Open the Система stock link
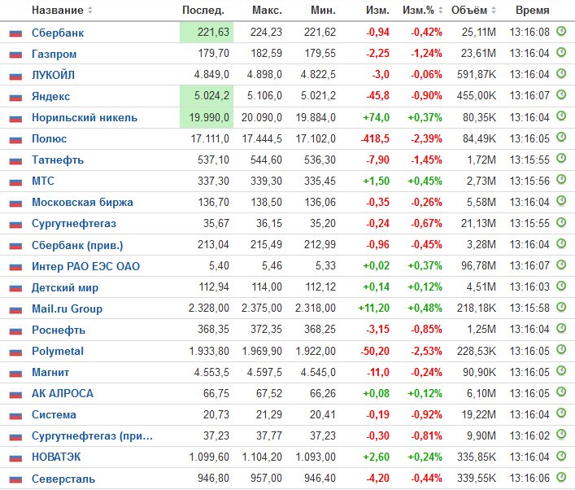The image size is (575, 490). coord(54,415)
